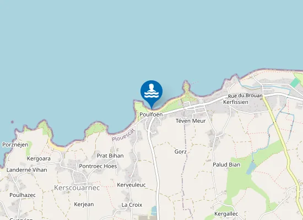The height and width of the screenshot is (220, 303).
Task: Select the Kerveuleuc place label
Action: pos(131,185)
